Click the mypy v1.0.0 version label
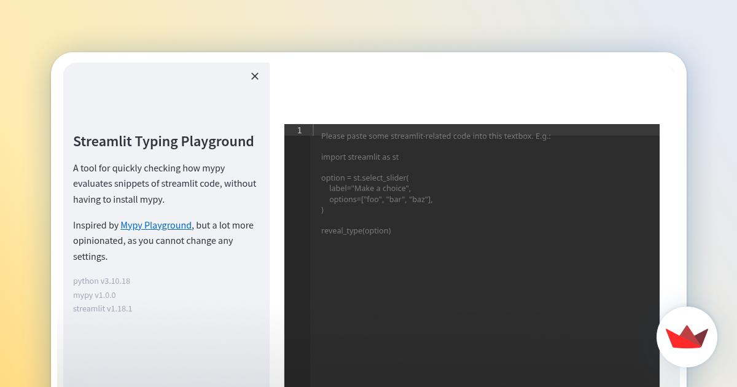Image resolution: width=737 pixels, height=387 pixels. coord(95,295)
